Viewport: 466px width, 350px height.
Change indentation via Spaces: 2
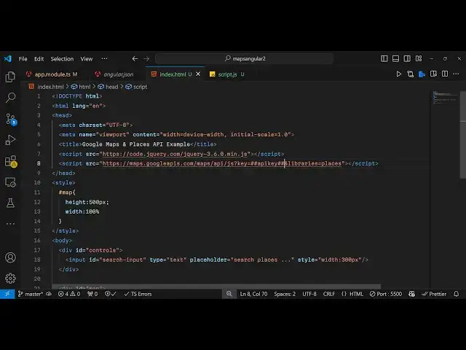285,294
